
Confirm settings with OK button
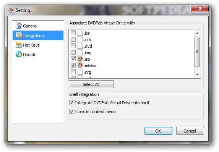[x=158, y=131]
